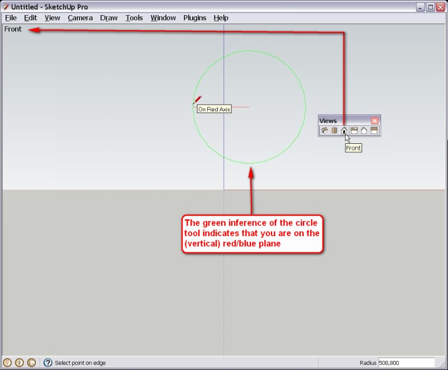Open the File menu

click(x=11, y=18)
